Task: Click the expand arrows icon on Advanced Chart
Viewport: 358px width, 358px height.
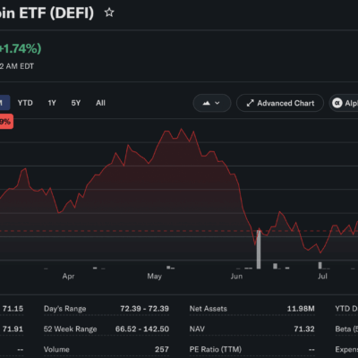Action: point(250,103)
